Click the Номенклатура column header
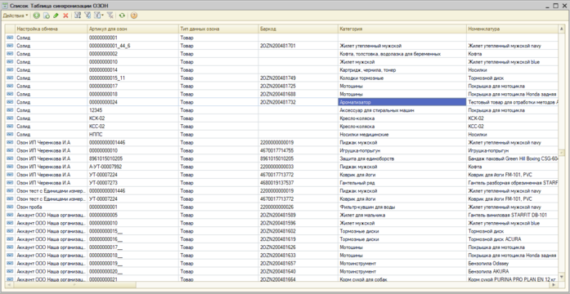The height and width of the screenshot is (294, 570). (512, 29)
